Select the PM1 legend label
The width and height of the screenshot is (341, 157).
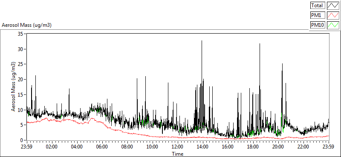tap(318, 15)
